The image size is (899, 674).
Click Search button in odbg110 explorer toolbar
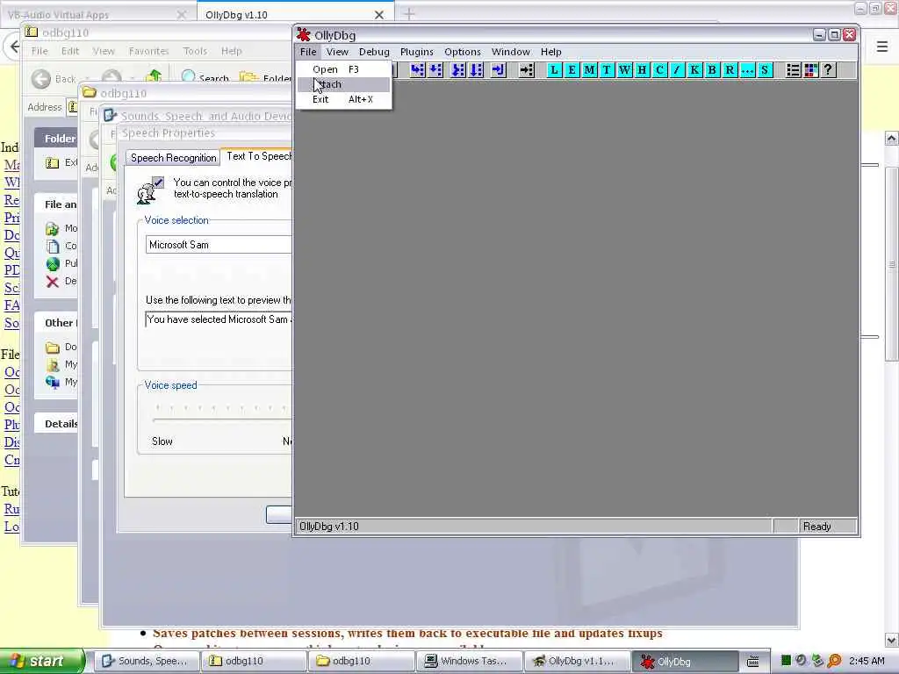pyautogui.click(x=205, y=78)
